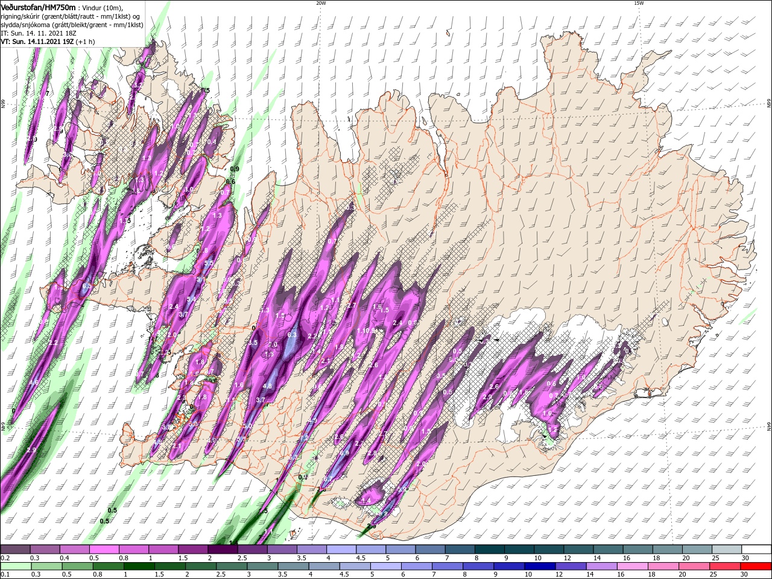
Task: Pick the lavender 14 rain swatch
Action: tap(602, 566)
